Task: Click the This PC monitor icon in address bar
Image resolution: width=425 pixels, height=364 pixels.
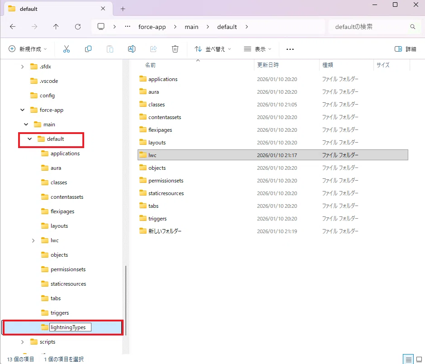Action: tap(101, 27)
